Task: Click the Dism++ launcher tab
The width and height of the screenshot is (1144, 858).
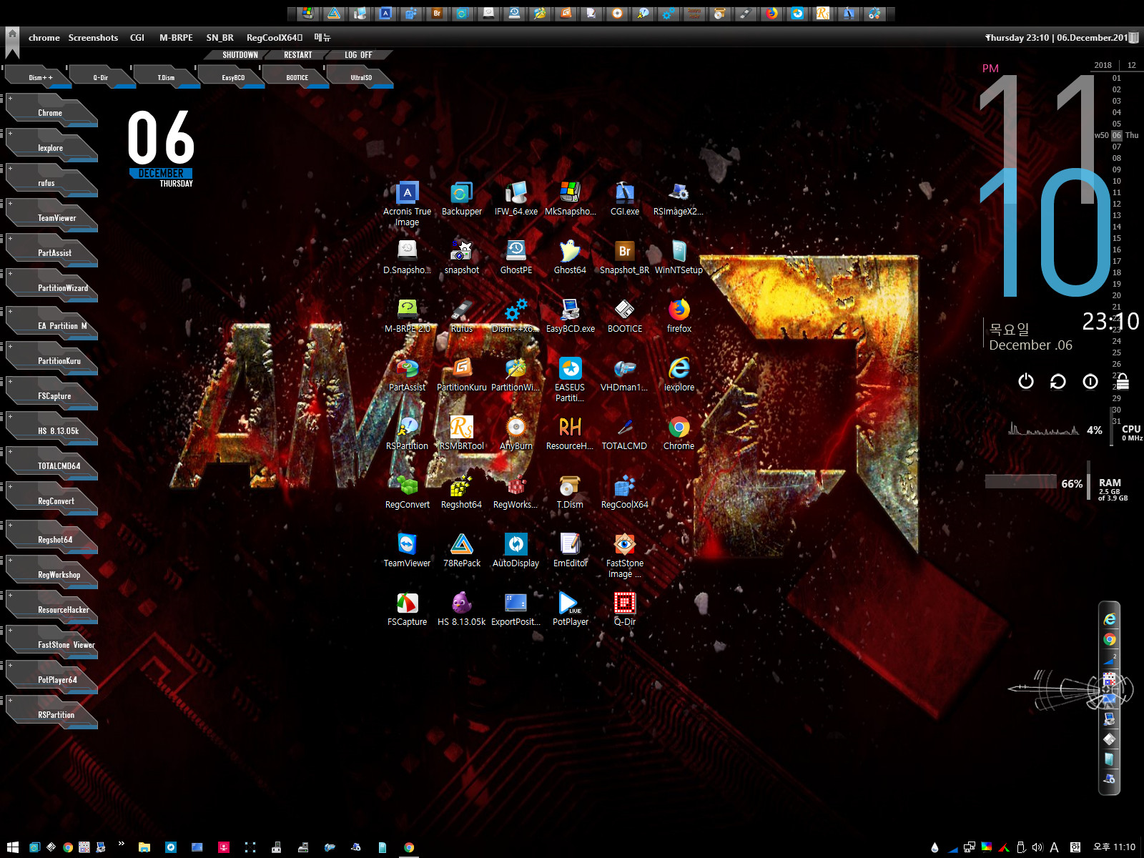Action: [x=39, y=77]
